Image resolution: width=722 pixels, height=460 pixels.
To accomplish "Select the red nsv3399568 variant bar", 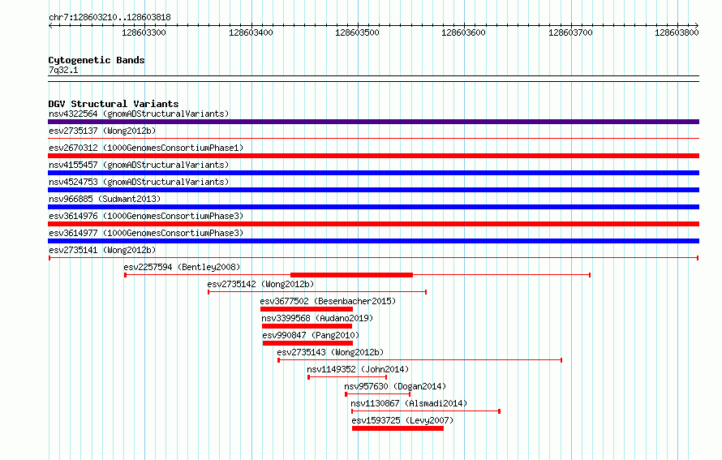I will click(x=307, y=326).
